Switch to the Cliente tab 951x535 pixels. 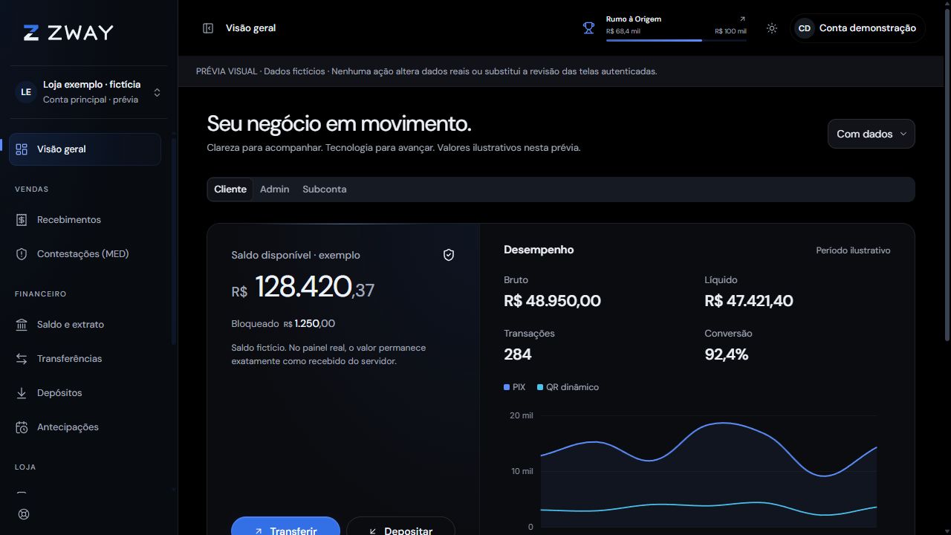[x=230, y=189]
